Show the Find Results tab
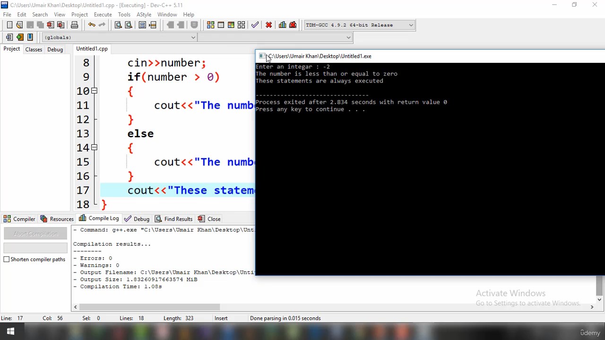Viewport: 605px width, 340px height. 173,219
